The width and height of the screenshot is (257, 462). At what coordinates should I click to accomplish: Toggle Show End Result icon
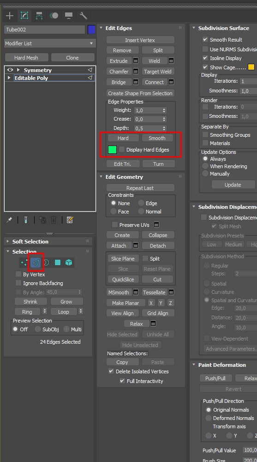26,220
